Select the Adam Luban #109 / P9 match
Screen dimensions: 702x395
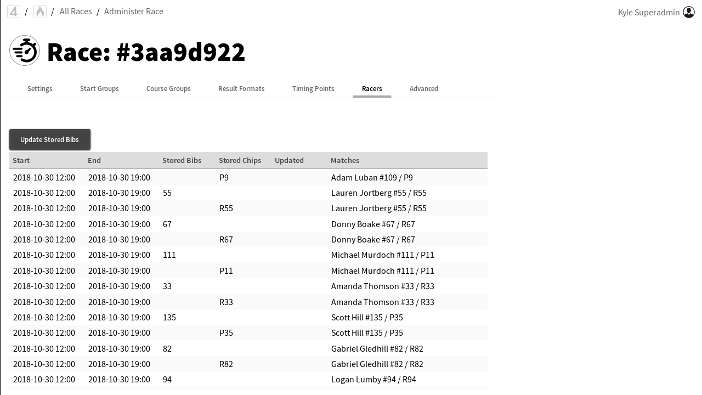372,177
